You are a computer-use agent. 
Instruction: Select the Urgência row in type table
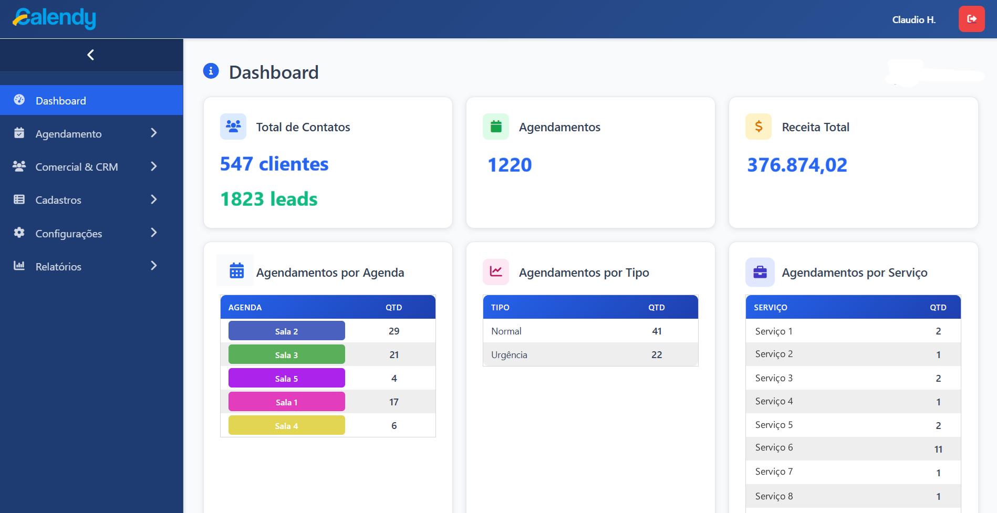590,355
